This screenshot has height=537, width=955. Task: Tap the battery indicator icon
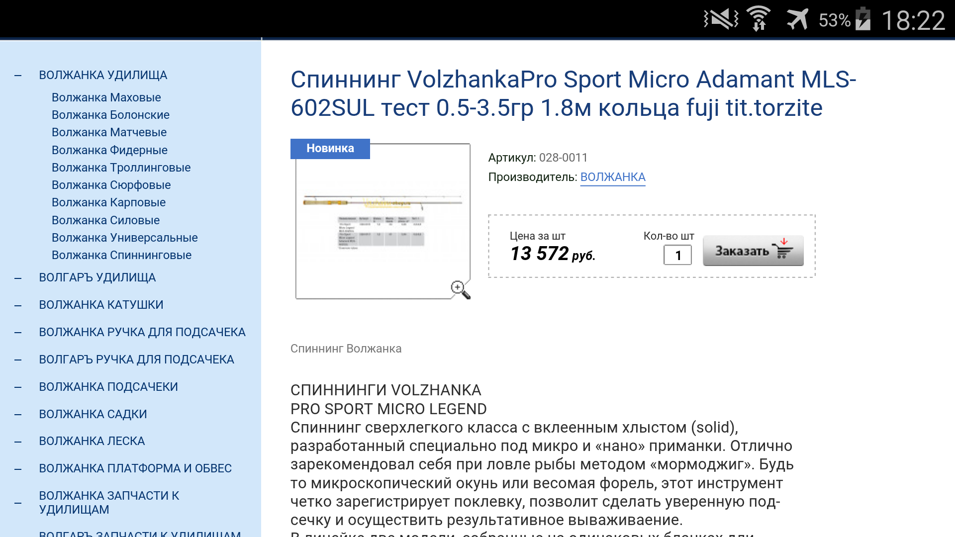[x=863, y=20]
